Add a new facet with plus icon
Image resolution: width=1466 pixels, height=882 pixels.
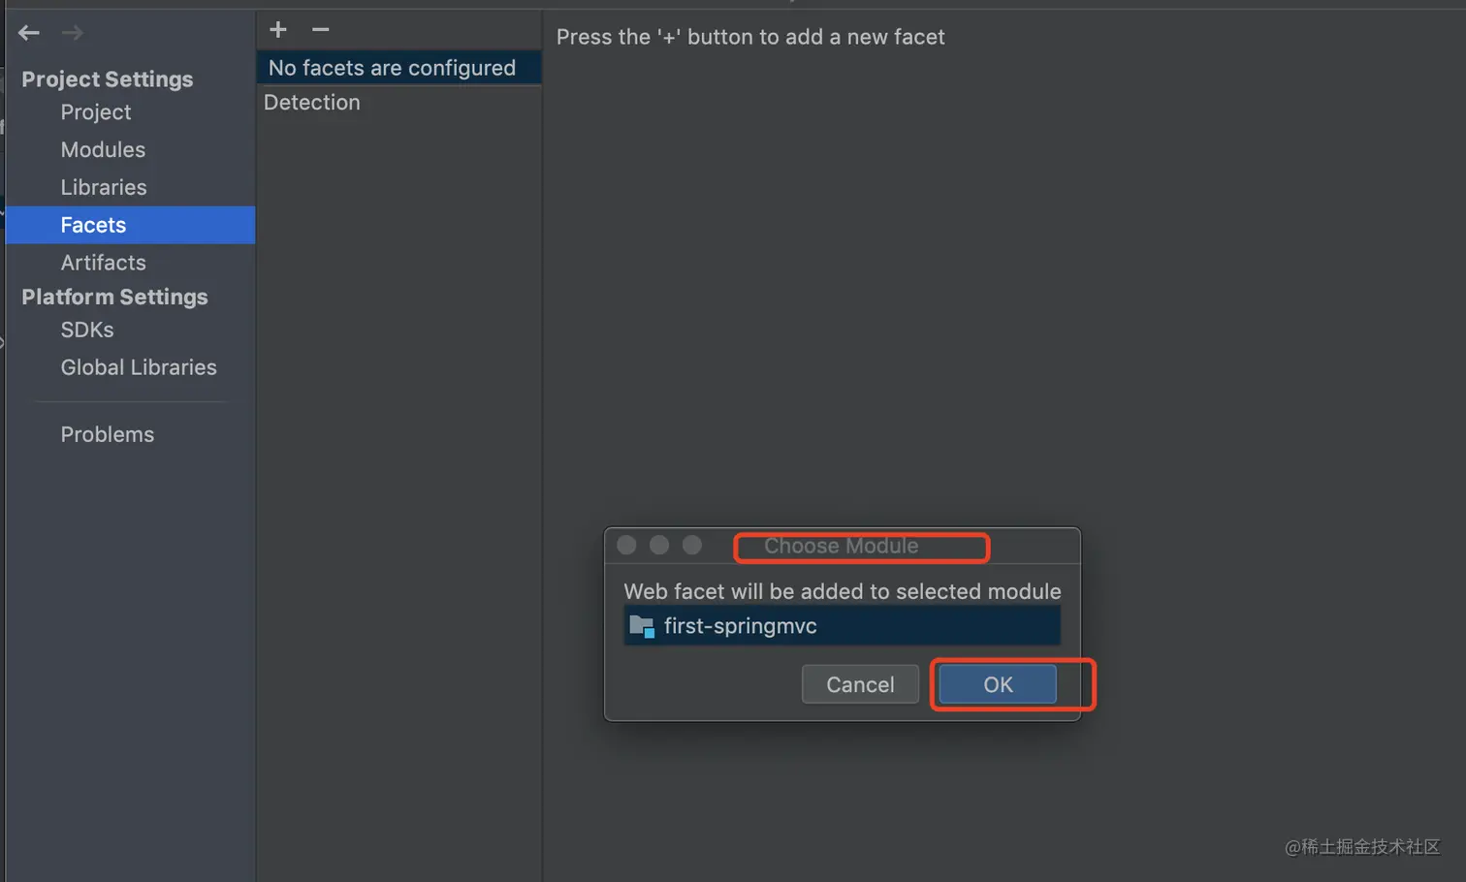pos(278,30)
